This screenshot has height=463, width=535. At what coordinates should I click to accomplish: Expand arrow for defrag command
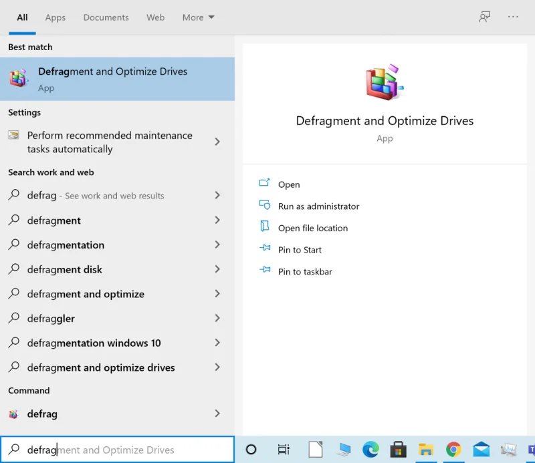[x=217, y=414]
